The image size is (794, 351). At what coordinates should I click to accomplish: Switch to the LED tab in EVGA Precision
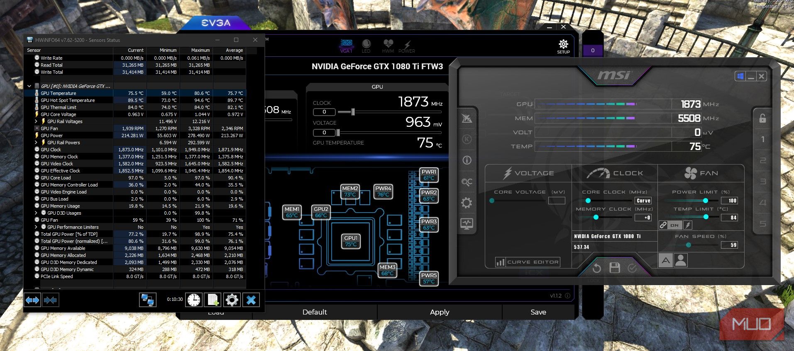coord(366,46)
